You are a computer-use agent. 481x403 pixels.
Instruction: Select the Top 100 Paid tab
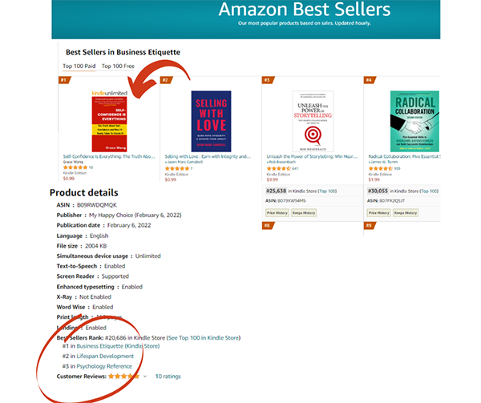(x=80, y=66)
